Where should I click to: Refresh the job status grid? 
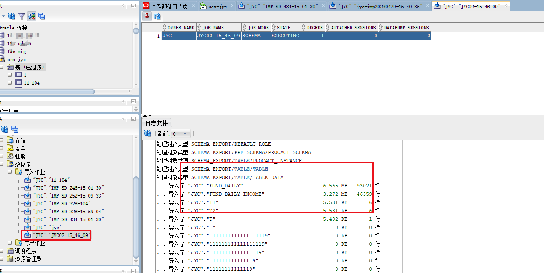click(157, 16)
